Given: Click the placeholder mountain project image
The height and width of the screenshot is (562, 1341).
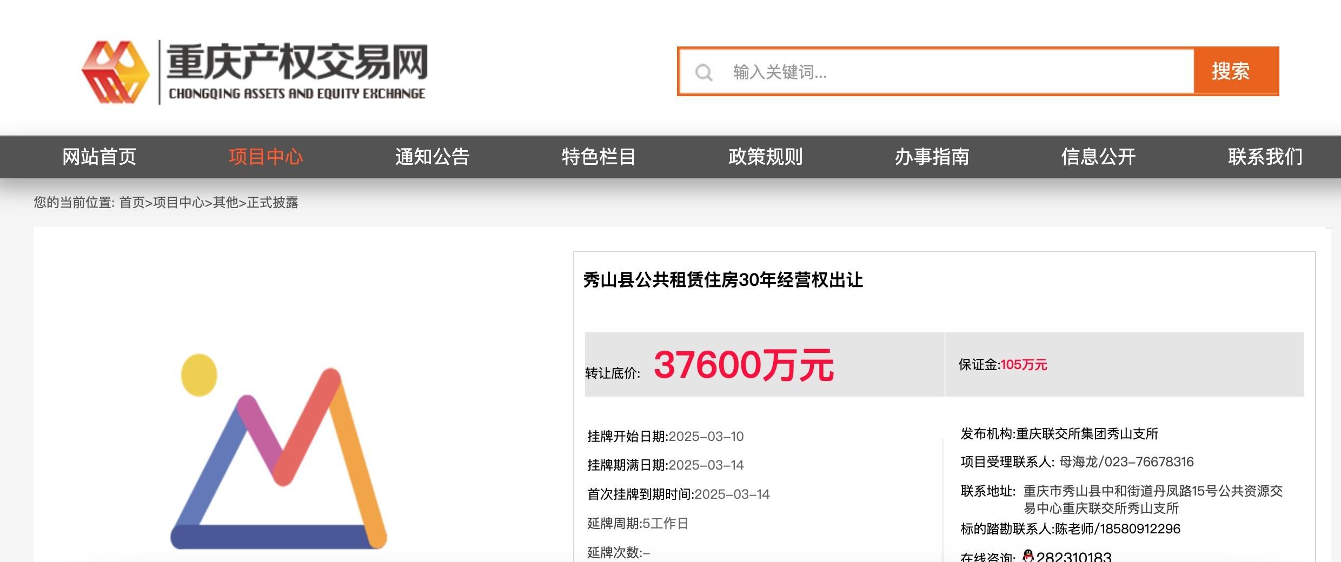Looking at the screenshot, I should [x=278, y=451].
